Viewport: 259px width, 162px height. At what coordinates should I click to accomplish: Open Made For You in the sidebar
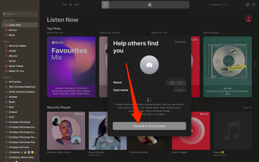point(20,71)
